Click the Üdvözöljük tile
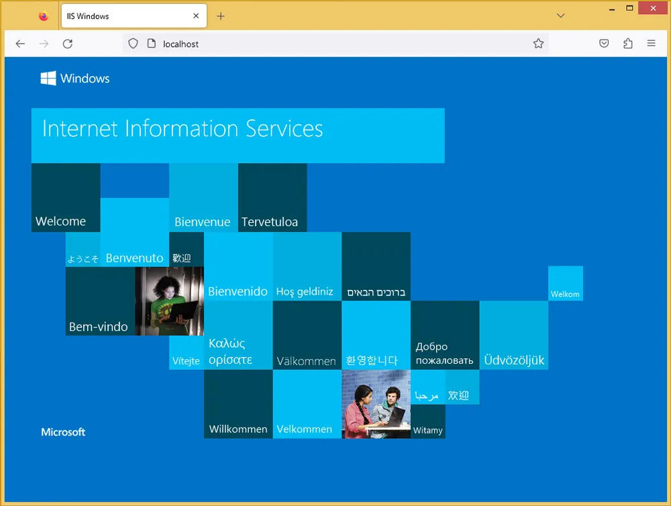Screen dimensions: 671x506 tap(514, 335)
